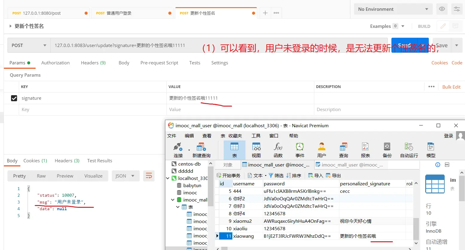Uncheck the signature query param checkbox
Viewport: 465px width, 250px height.
tap(14, 98)
